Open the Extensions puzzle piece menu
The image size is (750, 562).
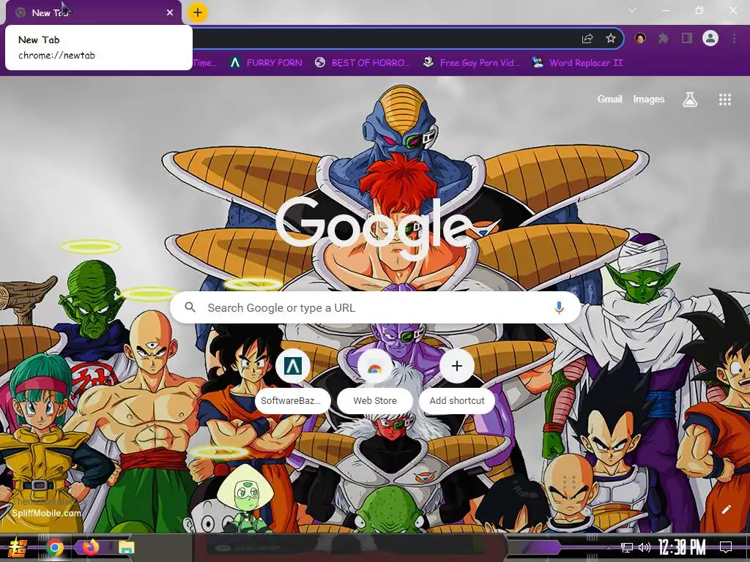point(663,38)
